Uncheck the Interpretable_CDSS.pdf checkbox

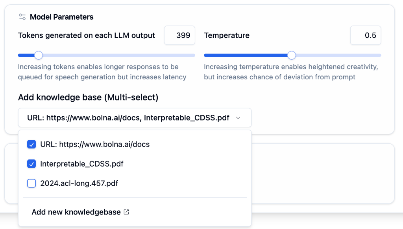pyautogui.click(x=31, y=164)
